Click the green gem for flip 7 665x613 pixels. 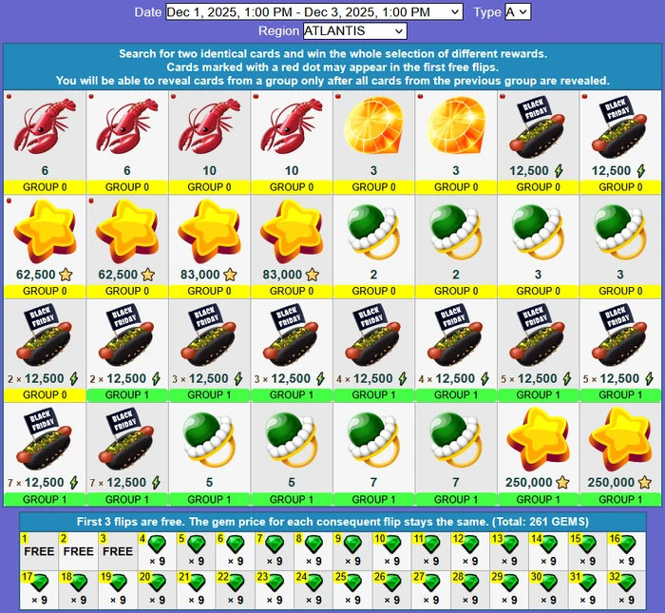click(x=275, y=544)
